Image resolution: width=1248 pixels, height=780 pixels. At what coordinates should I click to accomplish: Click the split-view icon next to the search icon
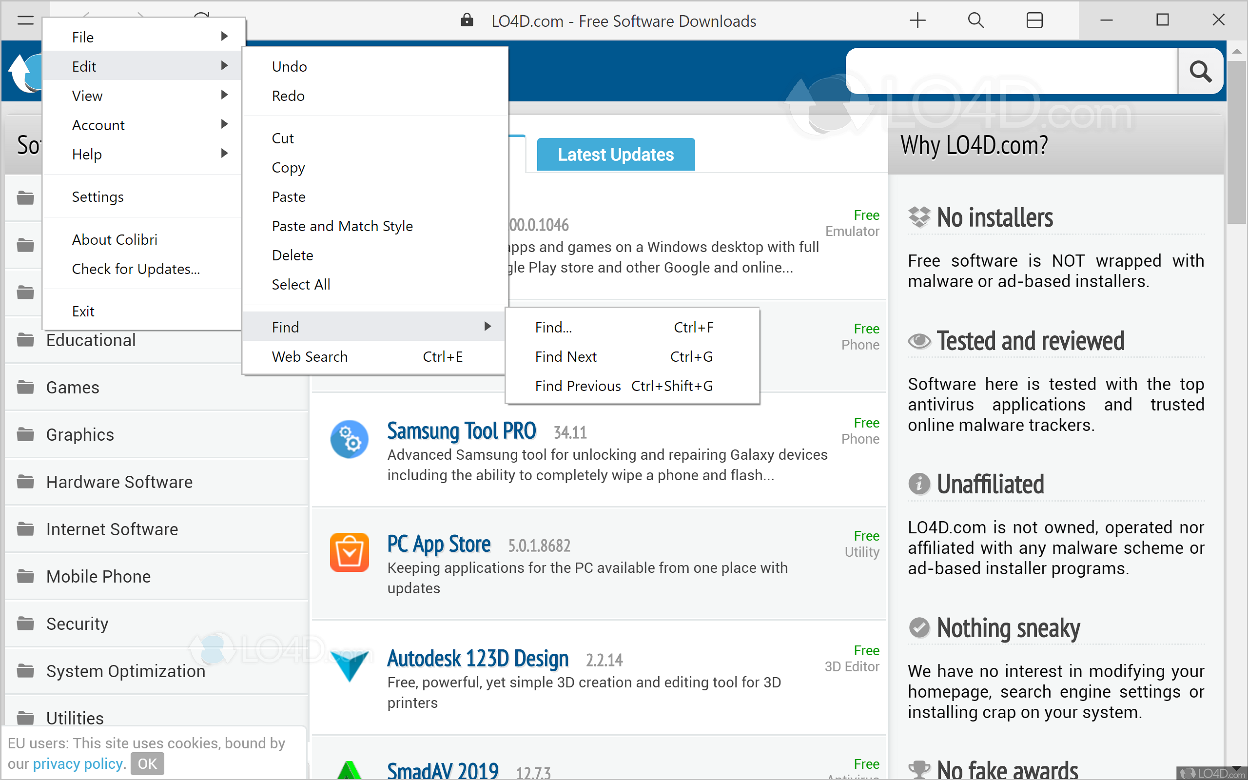(x=1034, y=20)
